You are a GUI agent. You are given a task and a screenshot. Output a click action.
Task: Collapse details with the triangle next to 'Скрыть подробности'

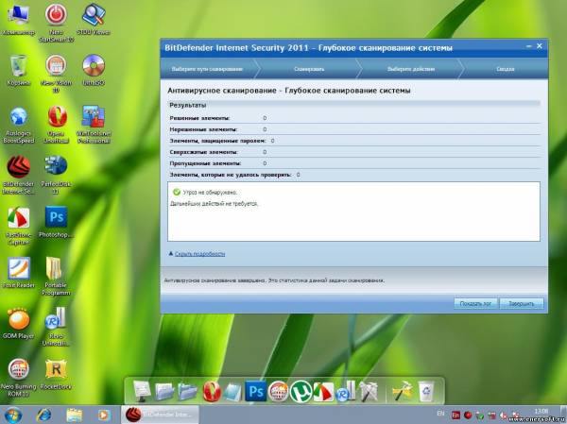(171, 254)
